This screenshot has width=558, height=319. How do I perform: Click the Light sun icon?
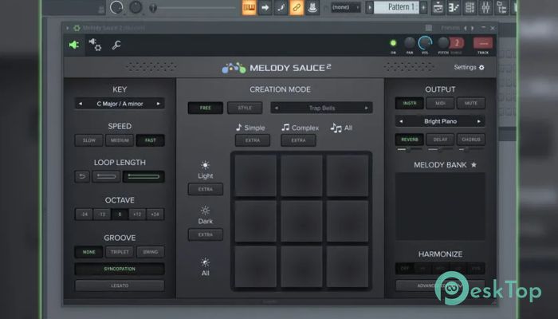206,165
